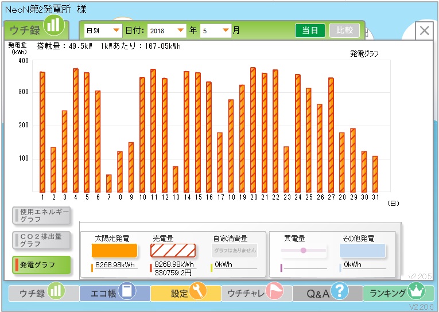The height and width of the screenshot is (312, 439).
Task: Click the 搭載量：49.5kW text
Action: (64, 46)
